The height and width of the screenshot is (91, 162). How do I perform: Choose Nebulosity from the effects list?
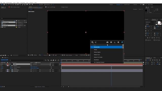pyautogui.click(x=106, y=47)
